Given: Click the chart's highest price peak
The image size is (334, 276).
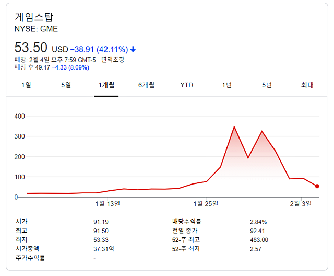Looking at the screenshot, I should click(234, 127).
